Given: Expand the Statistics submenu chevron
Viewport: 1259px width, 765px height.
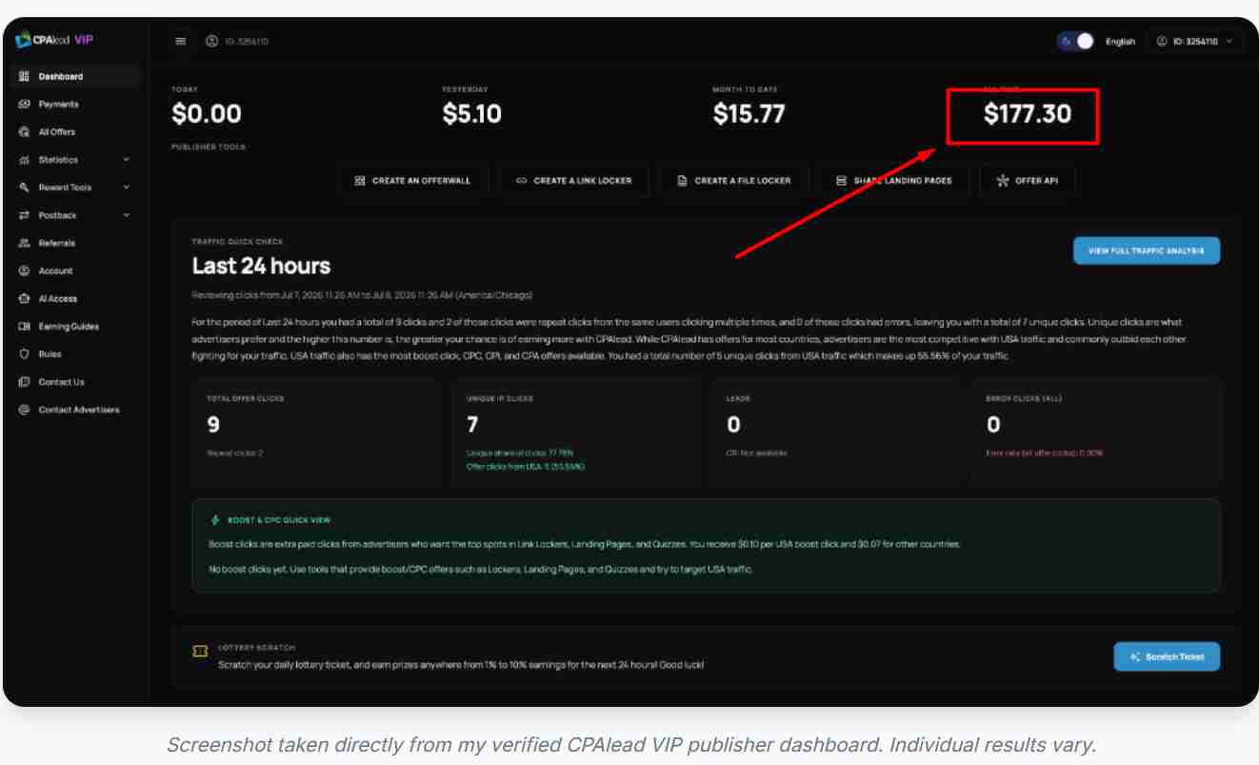Looking at the screenshot, I should [127, 159].
